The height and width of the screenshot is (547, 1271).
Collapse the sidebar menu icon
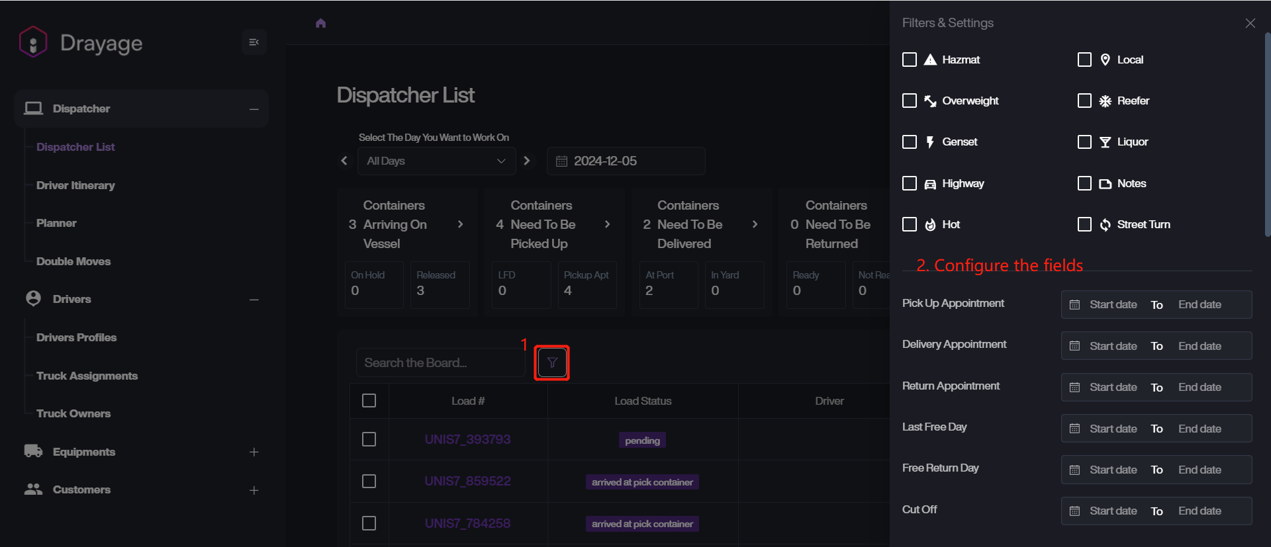[254, 42]
